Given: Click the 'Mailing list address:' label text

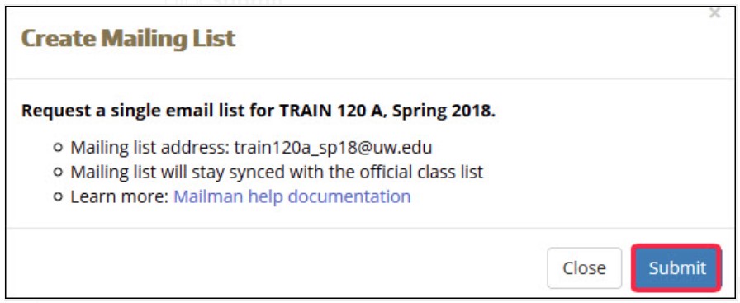Looking at the screenshot, I should pos(150,148).
